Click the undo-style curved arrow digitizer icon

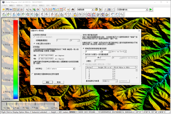click(122, 15)
